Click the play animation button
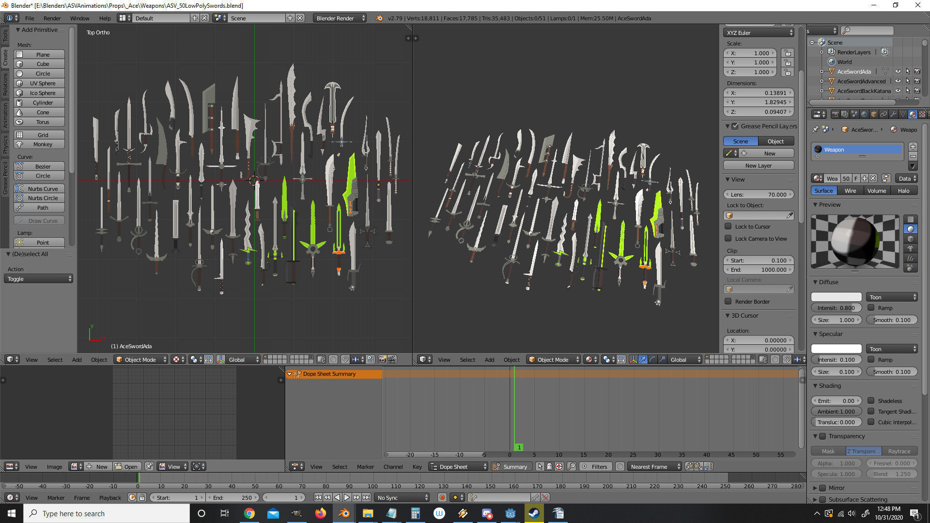This screenshot has height=523, width=930. (x=347, y=498)
